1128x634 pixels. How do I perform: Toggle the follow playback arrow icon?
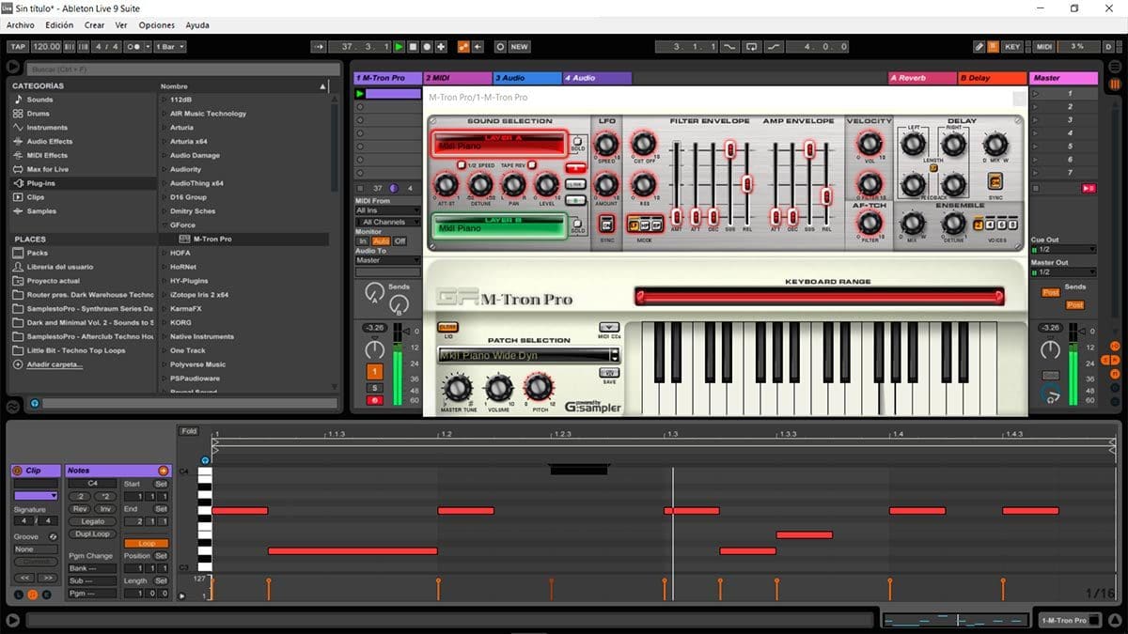pos(318,46)
